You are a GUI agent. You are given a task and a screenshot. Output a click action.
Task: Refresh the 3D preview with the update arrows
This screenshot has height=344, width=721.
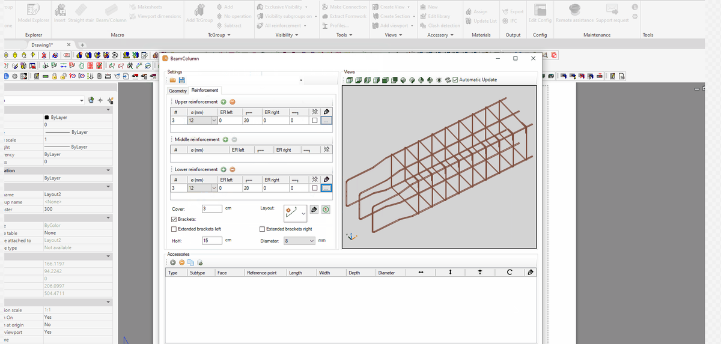click(448, 80)
